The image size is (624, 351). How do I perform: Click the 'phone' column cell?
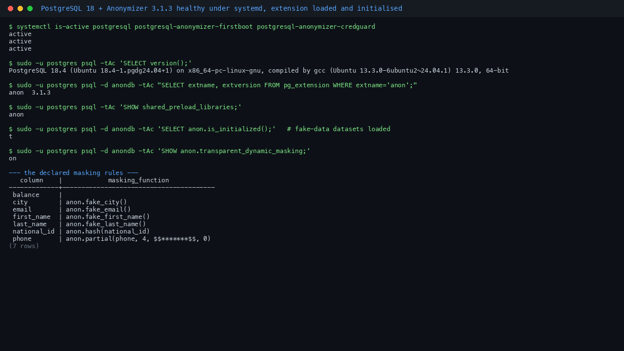coord(22,239)
